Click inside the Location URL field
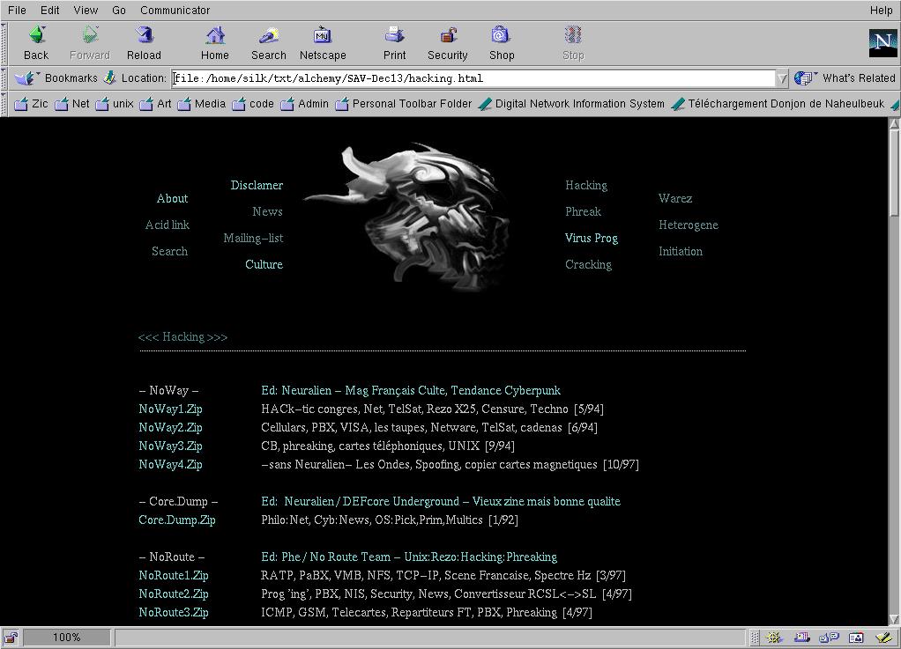 point(476,78)
